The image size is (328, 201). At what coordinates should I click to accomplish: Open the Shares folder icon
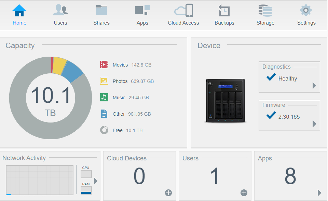101,10
